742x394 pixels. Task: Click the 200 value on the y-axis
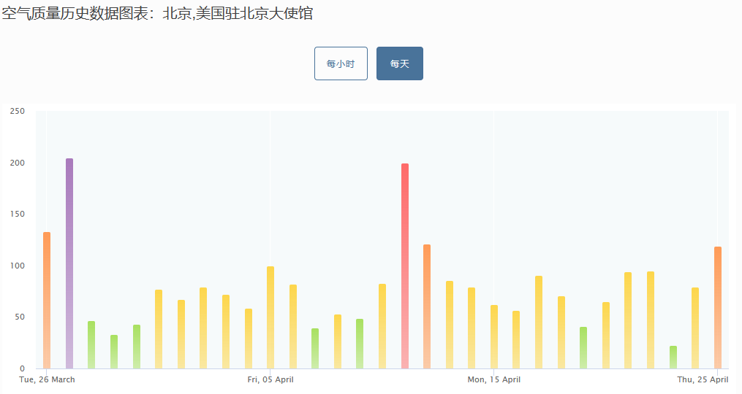click(17, 163)
